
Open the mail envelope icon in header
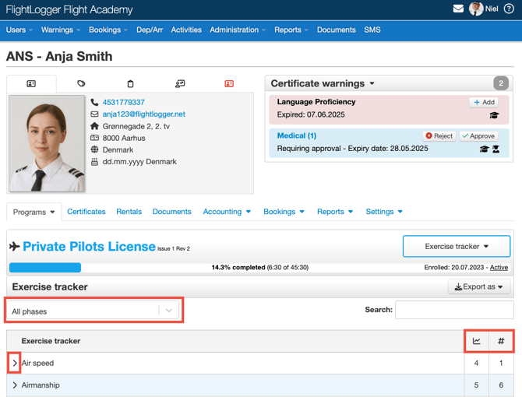[458, 9]
